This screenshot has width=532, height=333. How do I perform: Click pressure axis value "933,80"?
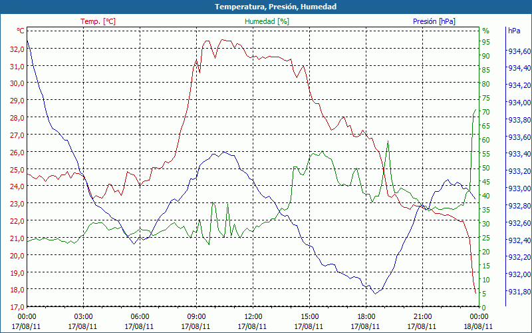[519, 120]
